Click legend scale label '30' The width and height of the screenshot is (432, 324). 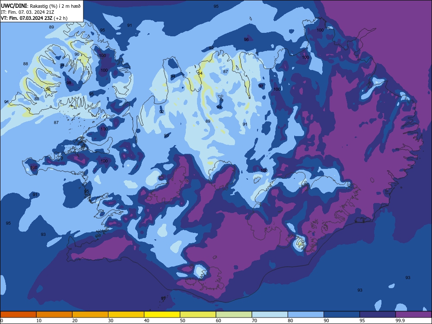(111, 321)
